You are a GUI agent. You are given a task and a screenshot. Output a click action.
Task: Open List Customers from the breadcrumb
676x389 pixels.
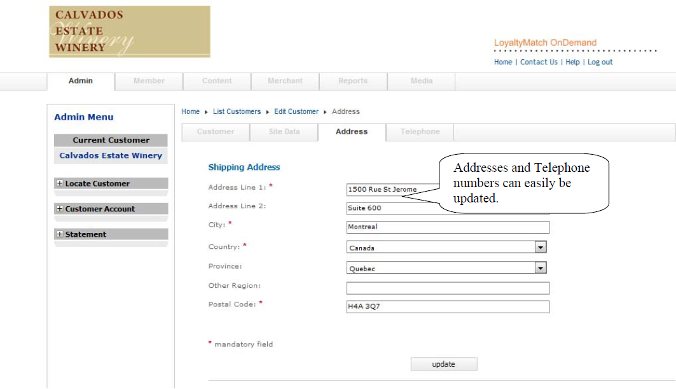(237, 111)
